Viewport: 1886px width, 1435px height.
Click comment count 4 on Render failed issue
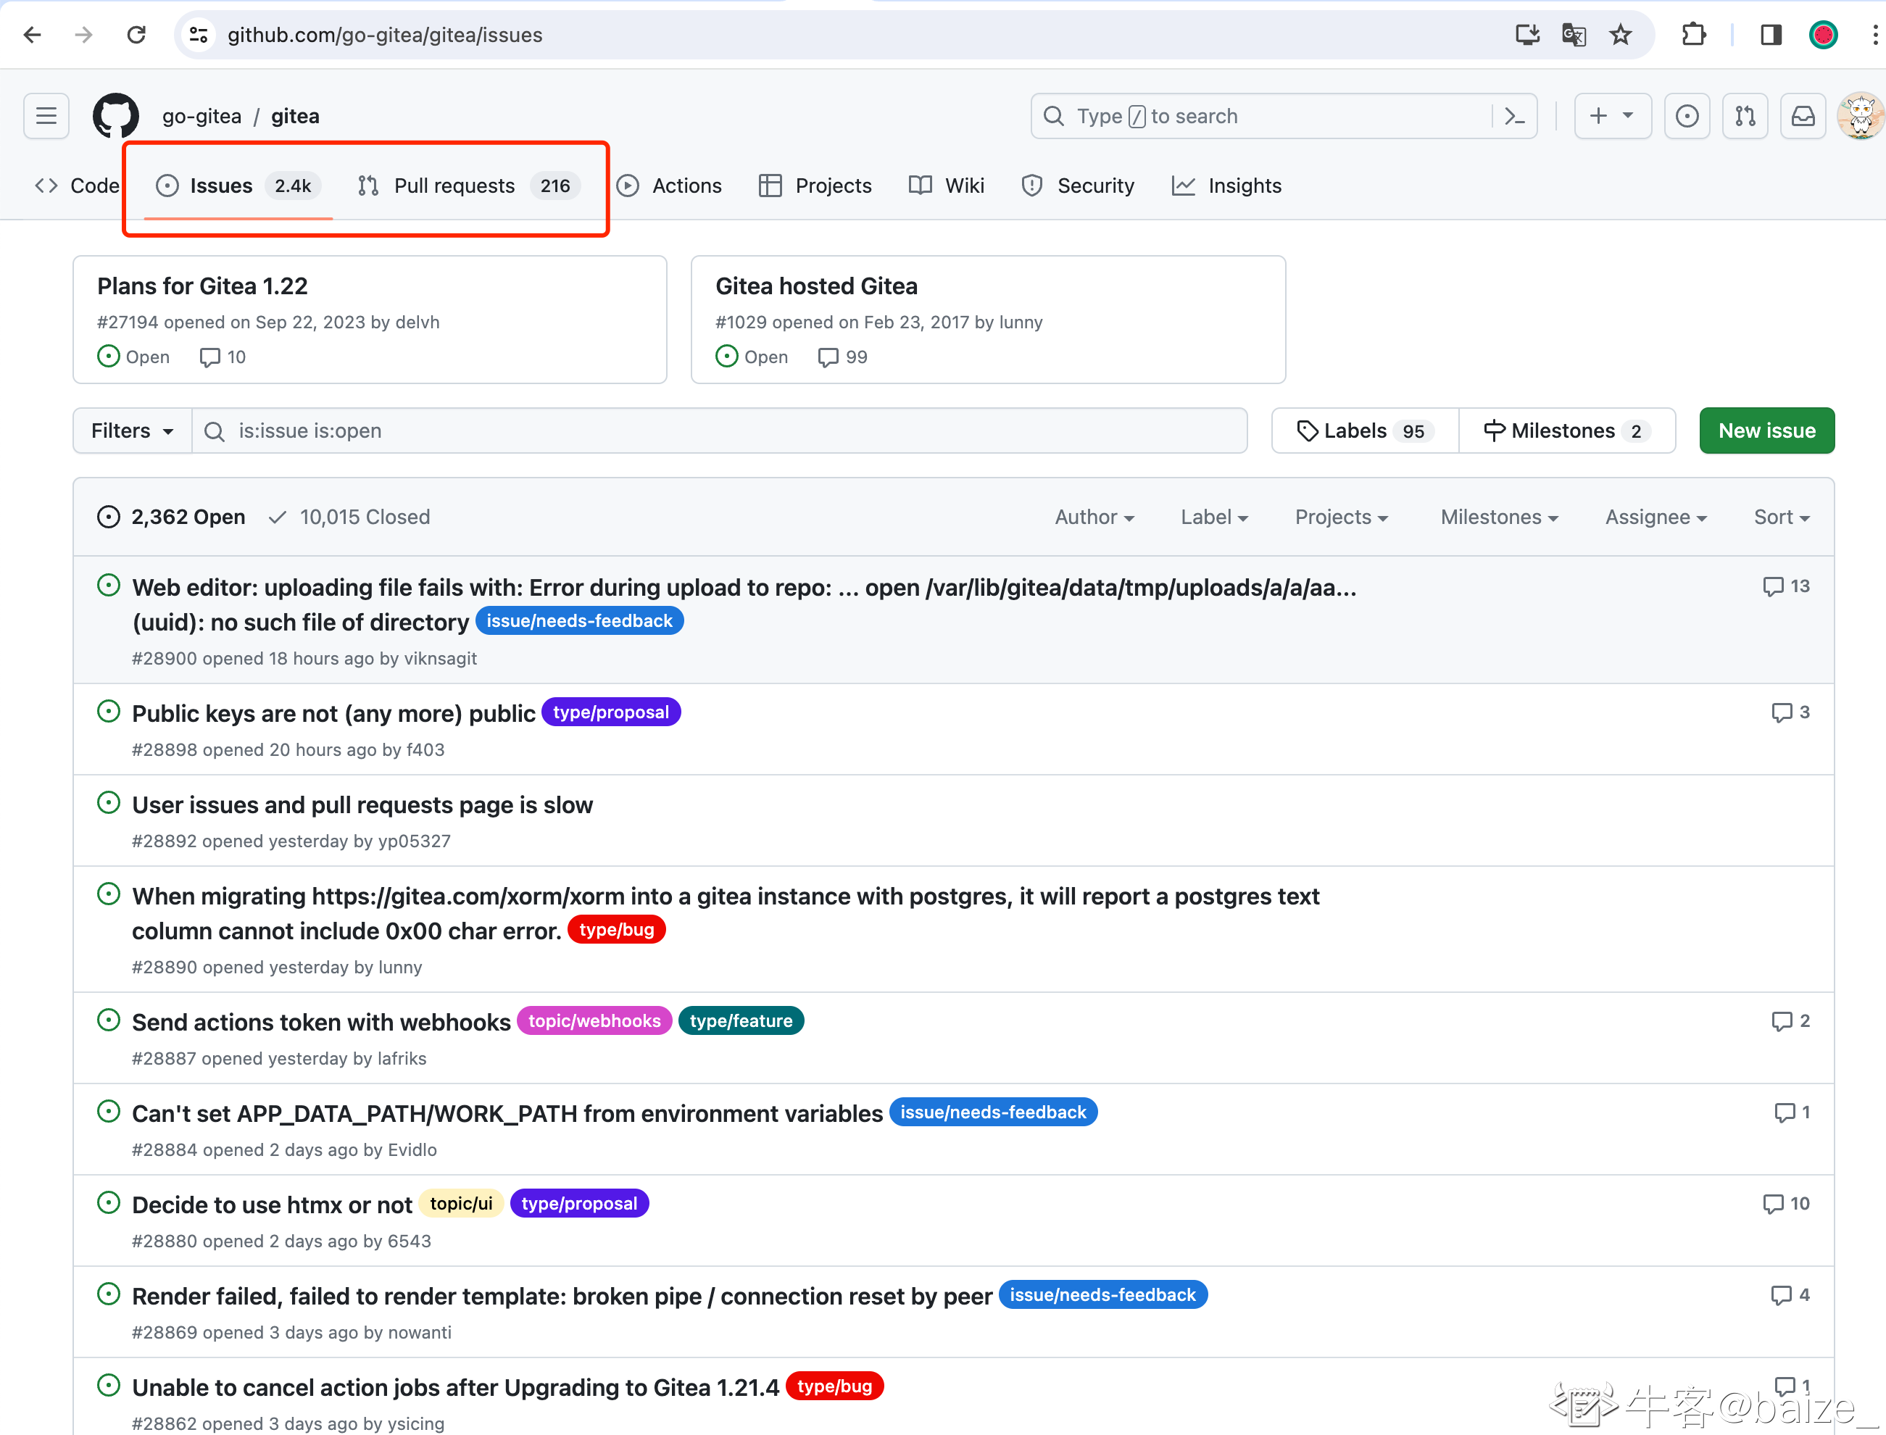(x=1790, y=1295)
